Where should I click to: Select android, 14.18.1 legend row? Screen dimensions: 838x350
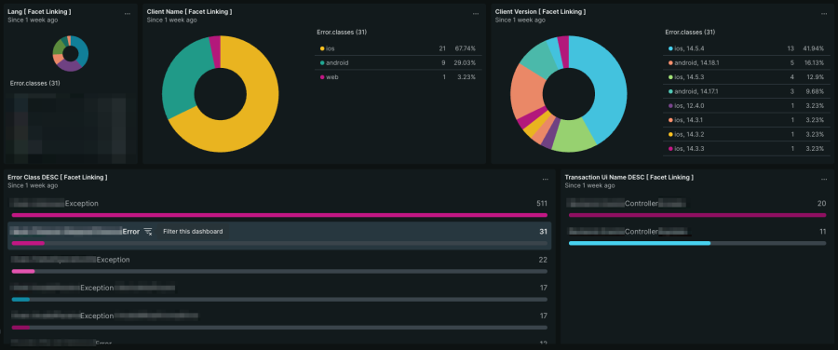point(746,62)
